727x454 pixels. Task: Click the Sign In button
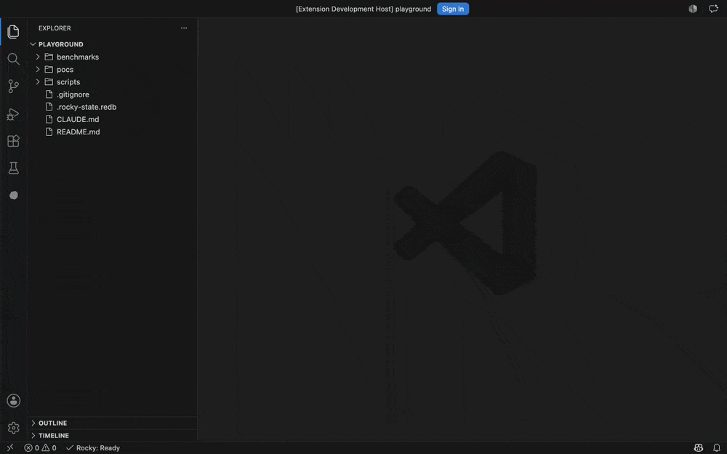pos(452,9)
